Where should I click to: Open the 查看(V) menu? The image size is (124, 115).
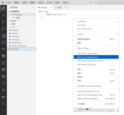[33, 3]
